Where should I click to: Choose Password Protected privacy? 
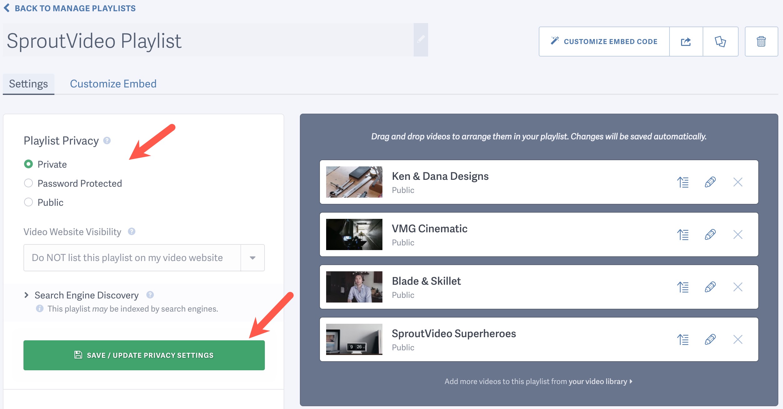pyautogui.click(x=28, y=183)
